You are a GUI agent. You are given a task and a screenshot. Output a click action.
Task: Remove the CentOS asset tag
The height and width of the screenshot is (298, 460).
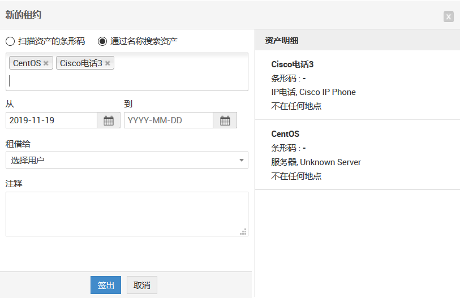[x=46, y=63]
